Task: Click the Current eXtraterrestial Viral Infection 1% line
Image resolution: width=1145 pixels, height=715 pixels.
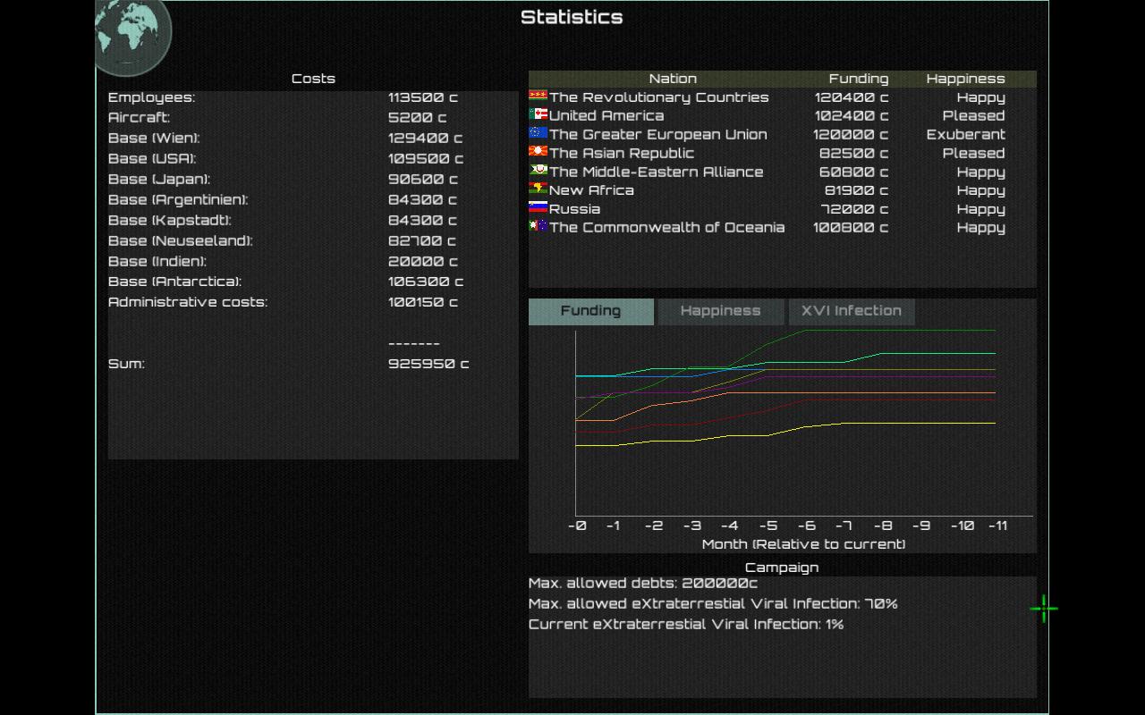Action: 686,625
